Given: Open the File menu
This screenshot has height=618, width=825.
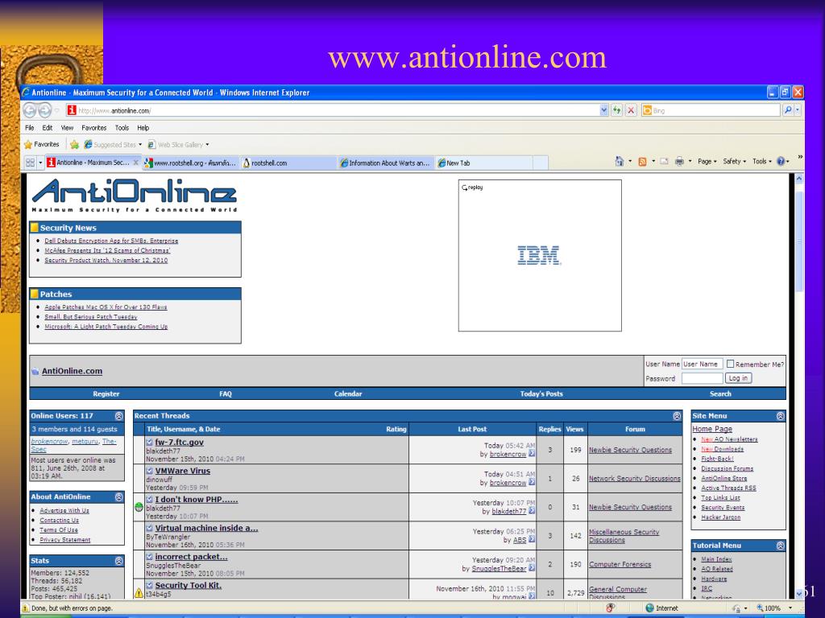Looking at the screenshot, I should [x=30, y=128].
